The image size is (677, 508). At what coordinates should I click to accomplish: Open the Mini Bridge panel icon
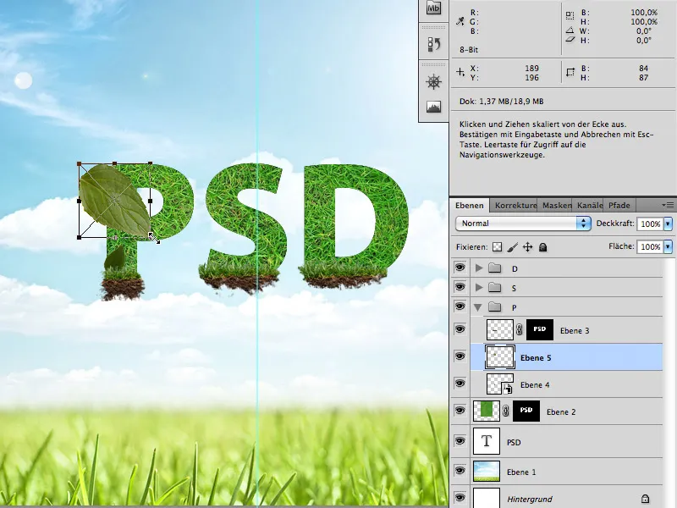click(x=433, y=8)
